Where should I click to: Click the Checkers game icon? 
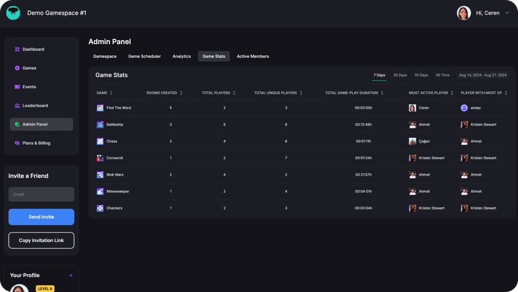coord(100,208)
